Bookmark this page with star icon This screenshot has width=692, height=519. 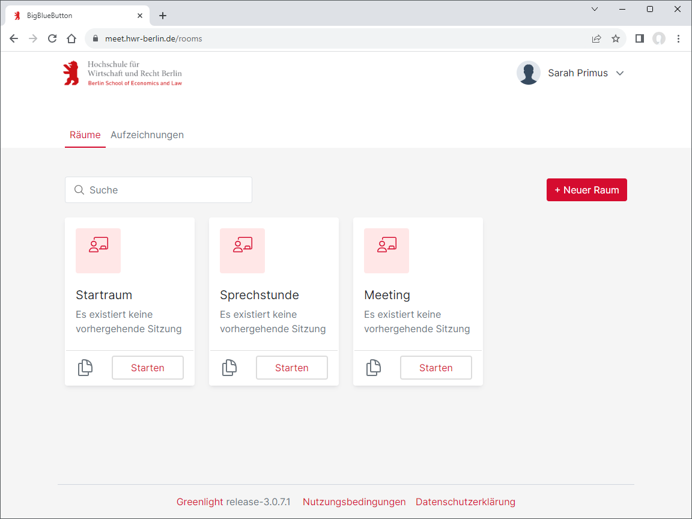click(616, 38)
